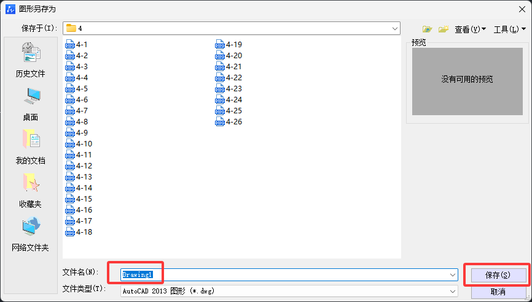
Task: Open the 网络文件夹 (Network Folder) shortcut
Action: [x=31, y=234]
